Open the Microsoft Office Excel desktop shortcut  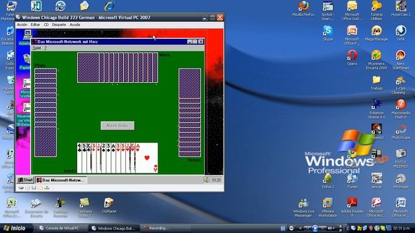(12, 208)
